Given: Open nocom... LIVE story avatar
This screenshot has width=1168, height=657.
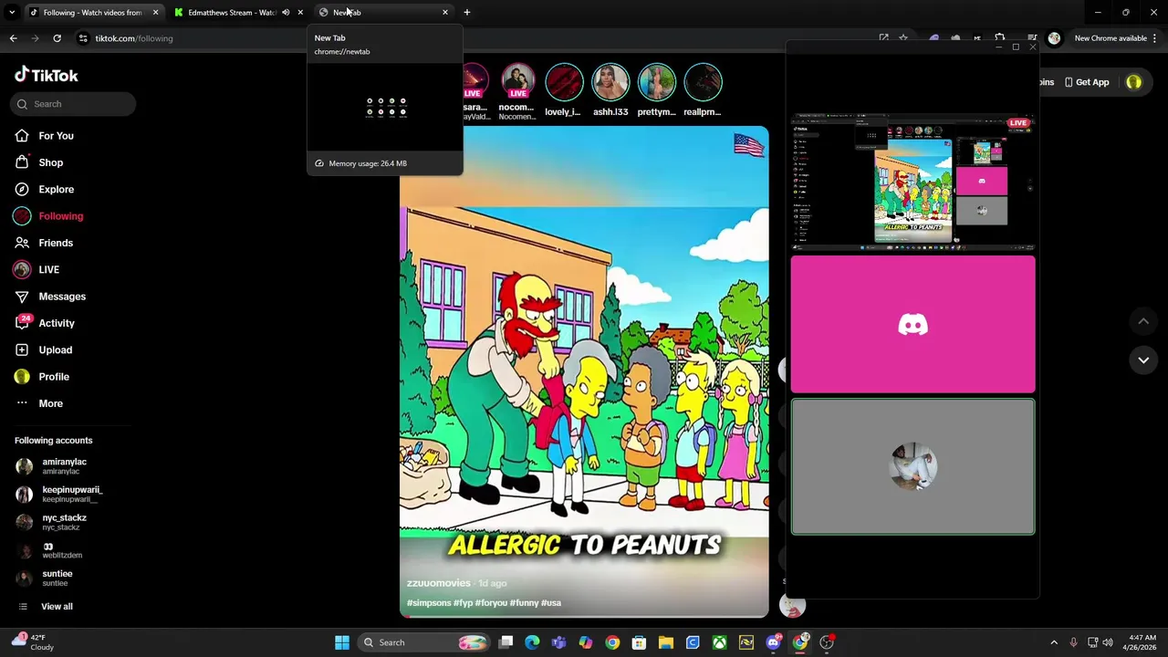Looking at the screenshot, I should pos(517,83).
